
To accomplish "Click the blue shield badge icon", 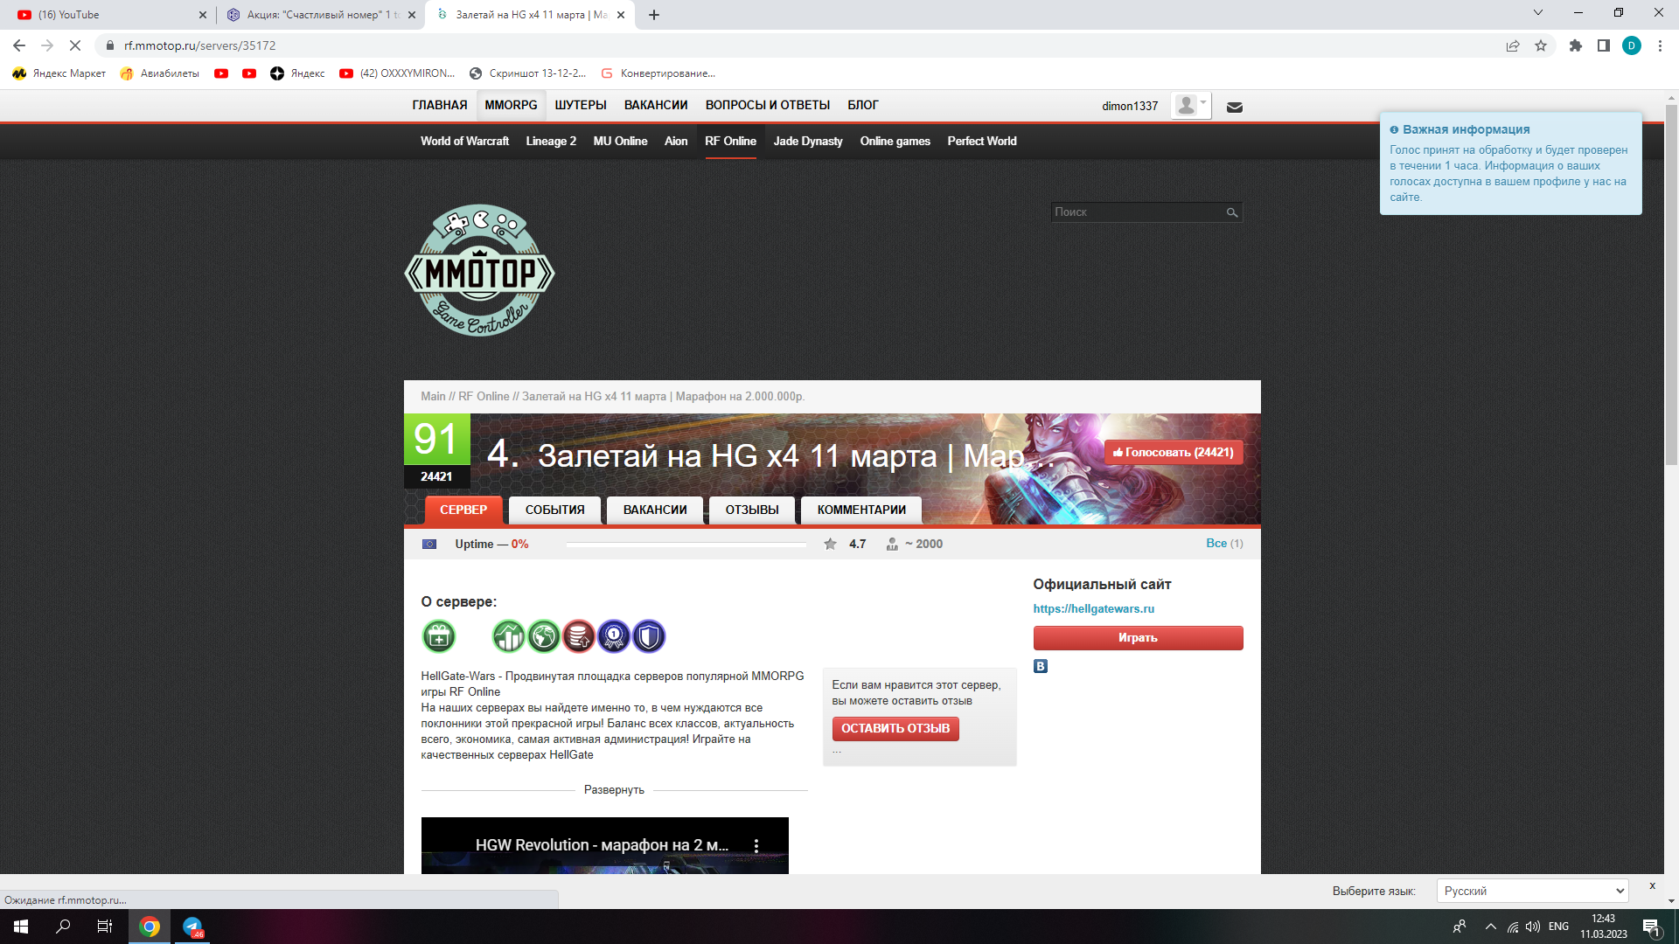I will [x=649, y=636].
